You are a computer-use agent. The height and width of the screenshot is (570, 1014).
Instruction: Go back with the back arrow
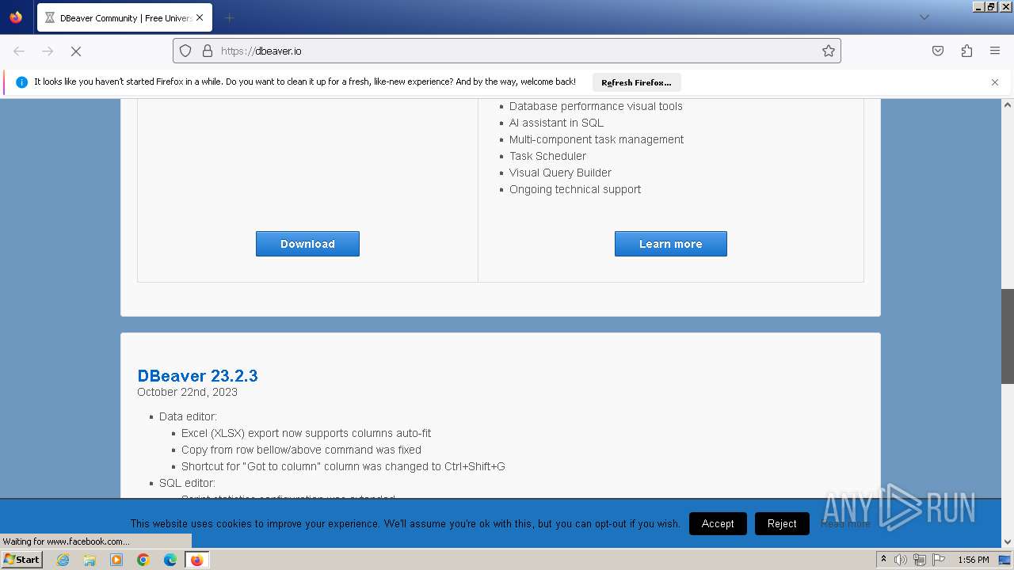pos(19,51)
